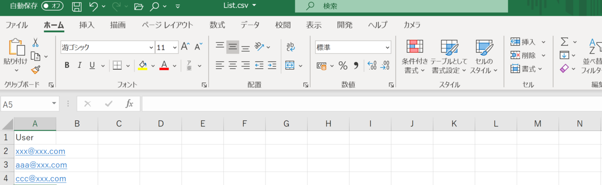This screenshot has height=185, width=602.
Task: Open the ファイル tab
Action: 17,25
